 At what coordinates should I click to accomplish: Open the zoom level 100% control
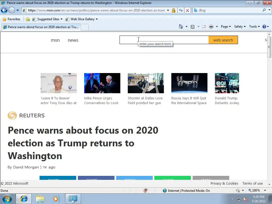click(254, 190)
